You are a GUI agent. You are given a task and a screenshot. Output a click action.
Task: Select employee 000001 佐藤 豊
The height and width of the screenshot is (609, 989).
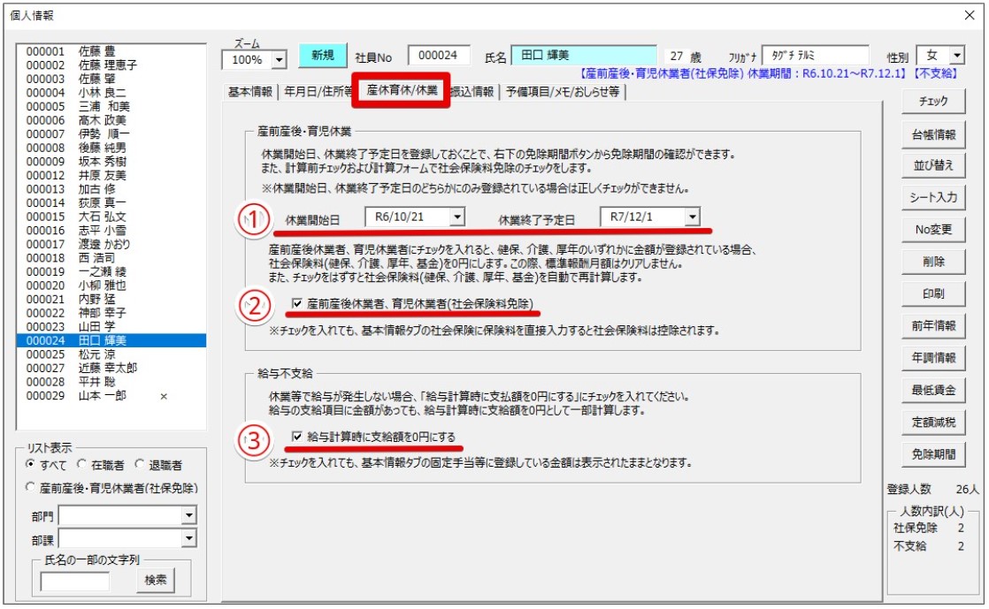(111, 51)
